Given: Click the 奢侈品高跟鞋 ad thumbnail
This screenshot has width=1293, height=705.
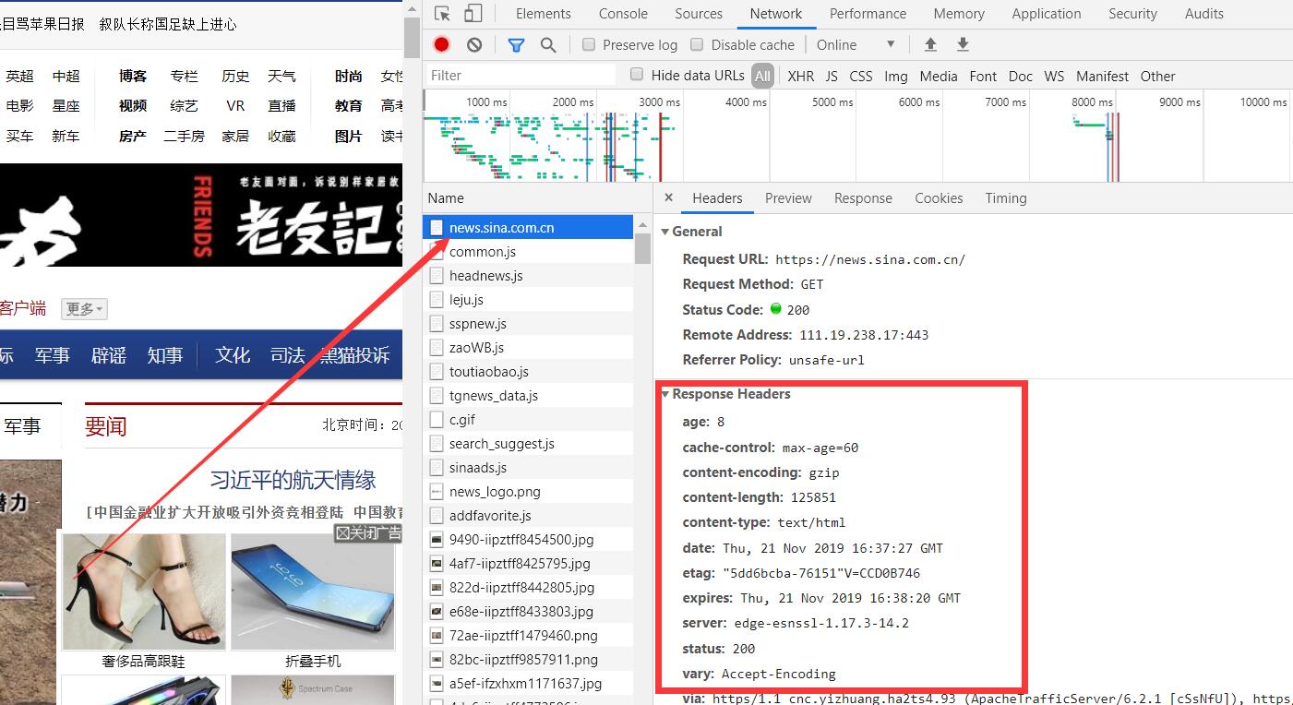Looking at the screenshot, I should 144,591.
